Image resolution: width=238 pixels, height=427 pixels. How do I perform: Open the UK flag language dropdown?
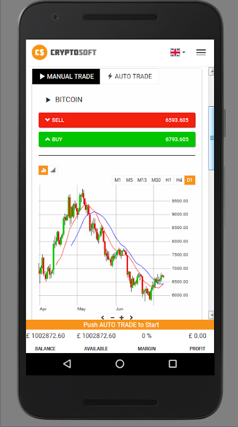[x=177, y=52]
